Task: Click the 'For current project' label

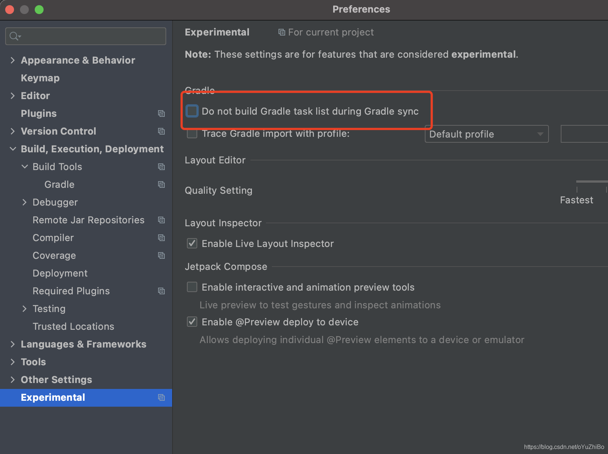Action: 331,32
